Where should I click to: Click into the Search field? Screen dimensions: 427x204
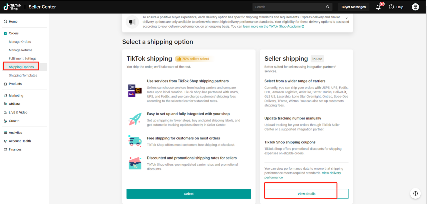pos(290,7)
